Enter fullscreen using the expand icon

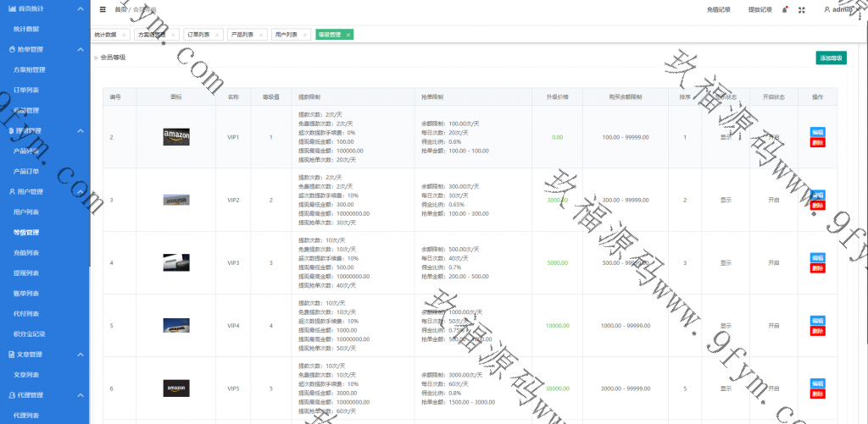[802, 9]
